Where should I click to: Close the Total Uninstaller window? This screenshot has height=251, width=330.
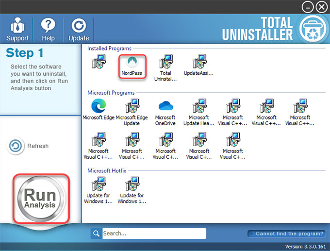322,7
